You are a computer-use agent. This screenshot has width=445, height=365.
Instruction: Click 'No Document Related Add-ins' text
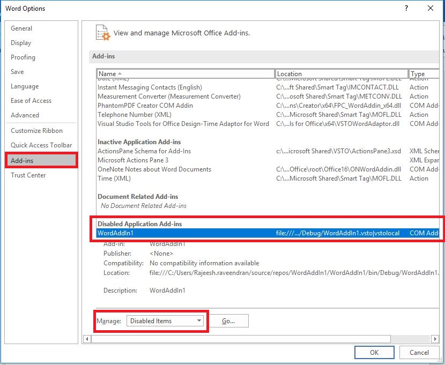click(144, 206)
